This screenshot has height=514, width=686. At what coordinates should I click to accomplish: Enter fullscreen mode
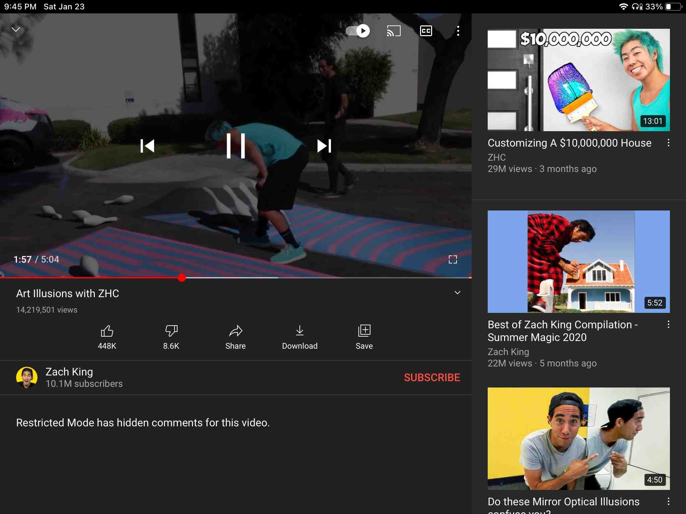click(x=453, y=259)
